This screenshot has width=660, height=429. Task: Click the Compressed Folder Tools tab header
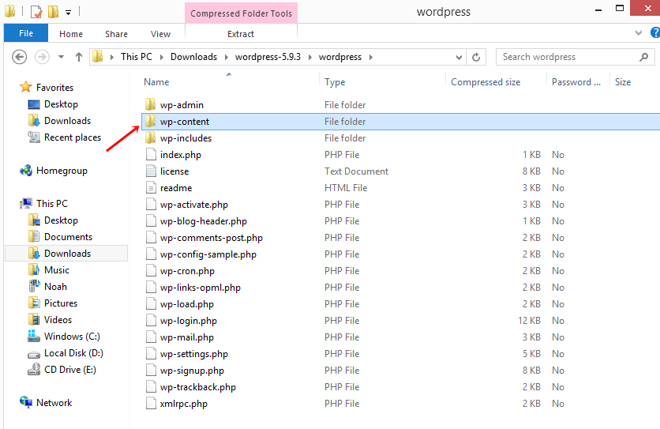click(x=242, y=13)
